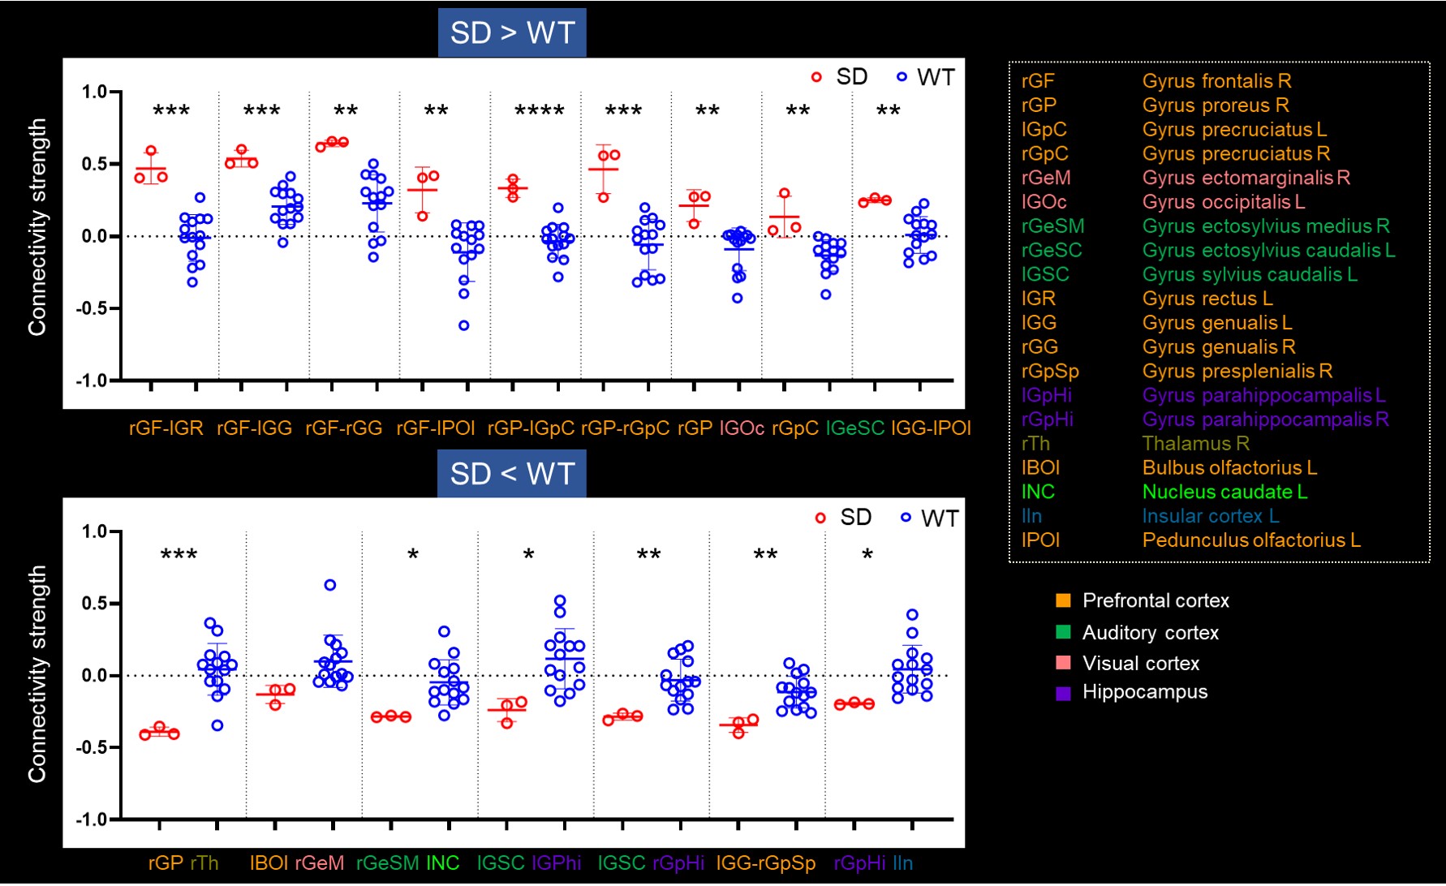Screen dimensions: 1446x886
Task: Click the lGG-rGpSp x-axis label
Action: pos(765,862)
